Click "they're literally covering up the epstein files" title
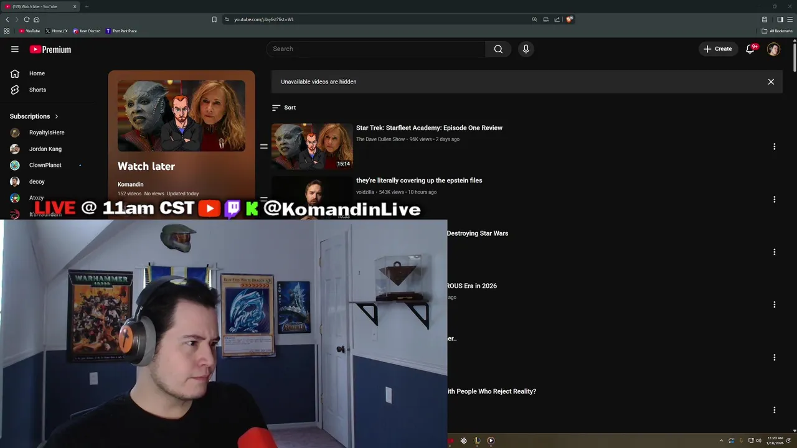 (419, 180)
